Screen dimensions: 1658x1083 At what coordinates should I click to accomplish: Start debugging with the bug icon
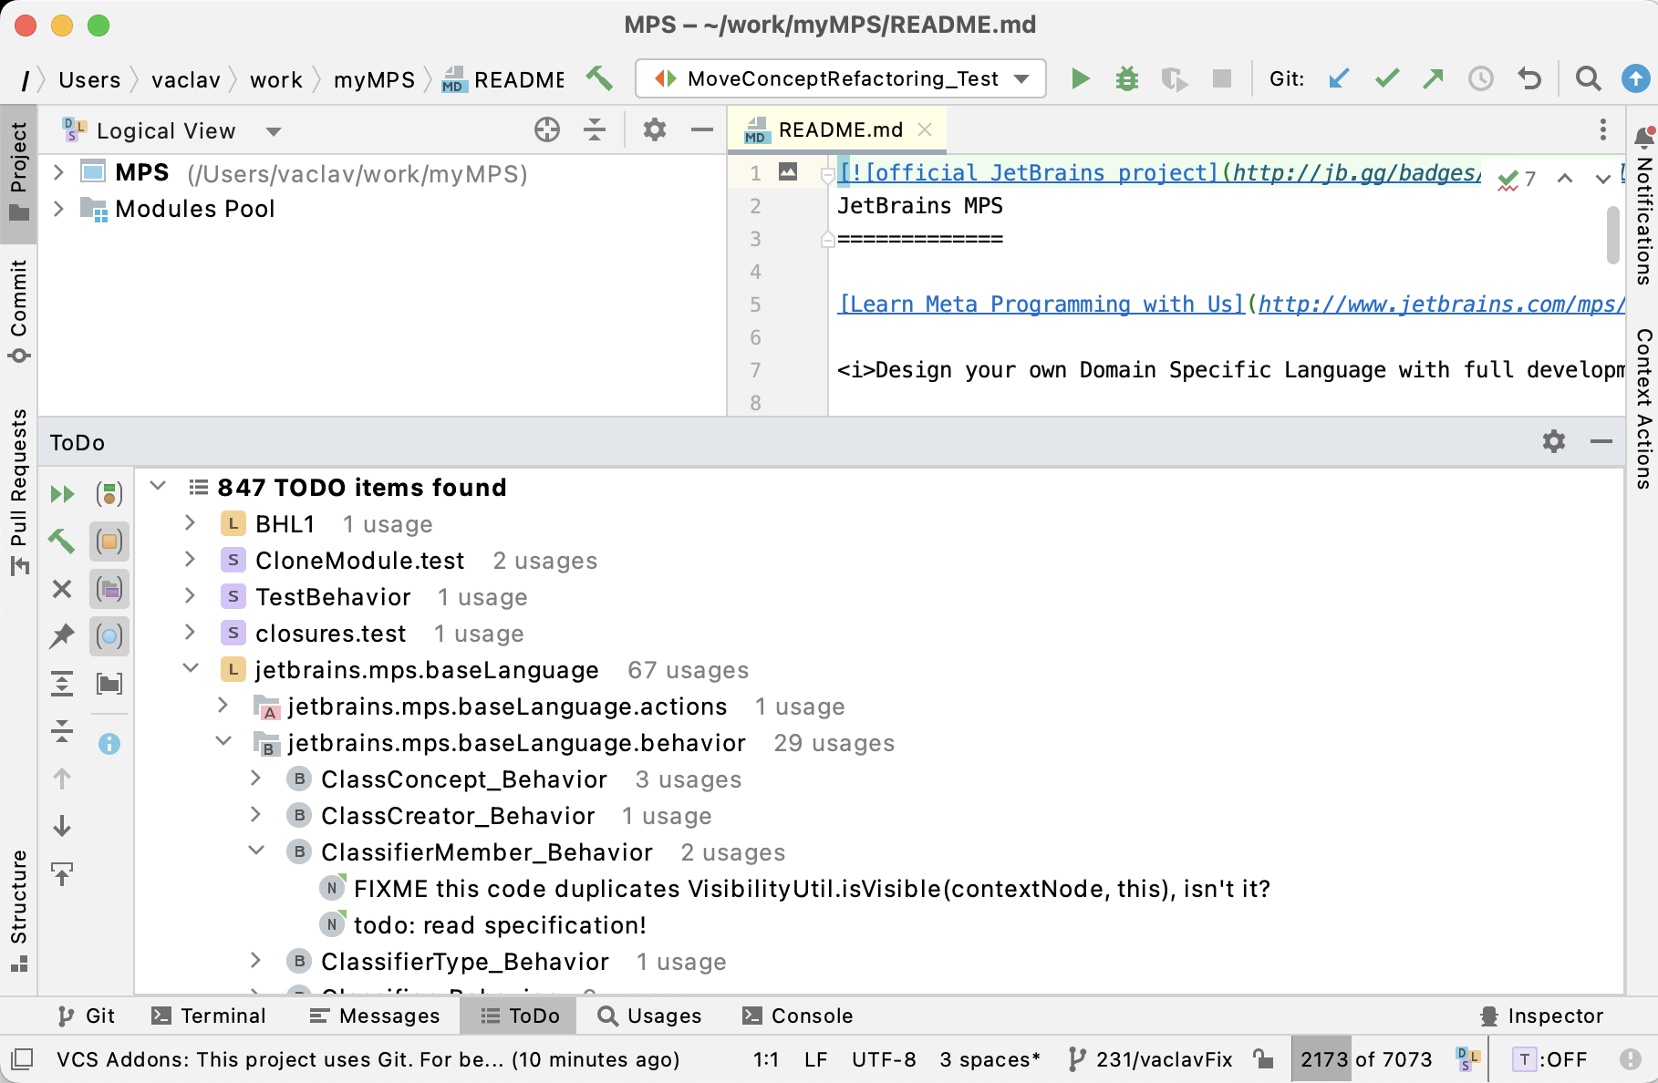[1127, 78]
